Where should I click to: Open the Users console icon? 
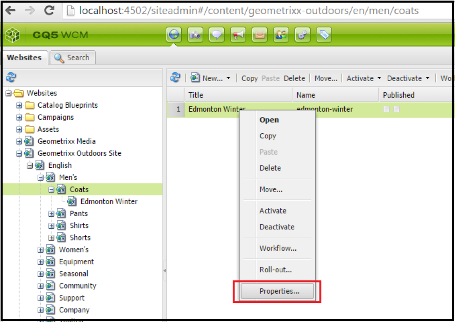tap(281, 34)
